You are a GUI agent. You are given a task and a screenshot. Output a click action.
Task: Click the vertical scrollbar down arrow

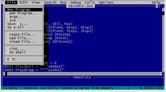tap(163, 70)
